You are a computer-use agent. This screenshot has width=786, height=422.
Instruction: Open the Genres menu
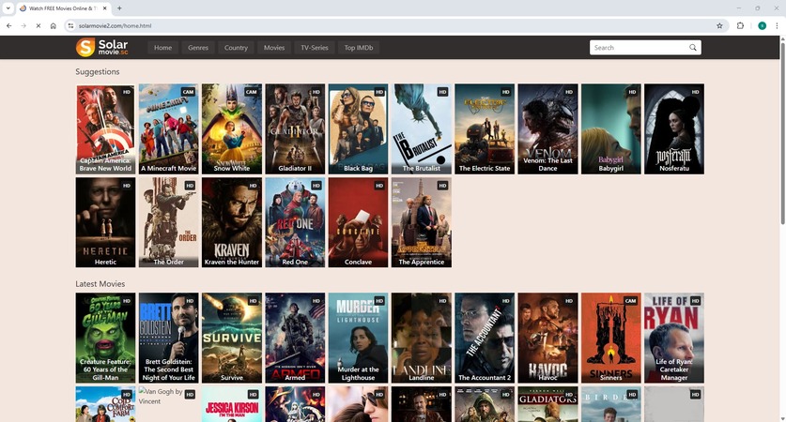(198, 48)
